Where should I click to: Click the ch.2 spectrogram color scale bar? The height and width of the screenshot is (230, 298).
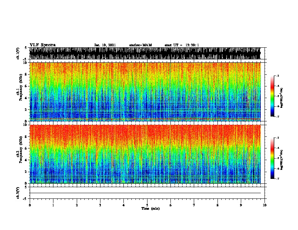tap(272, 158)
